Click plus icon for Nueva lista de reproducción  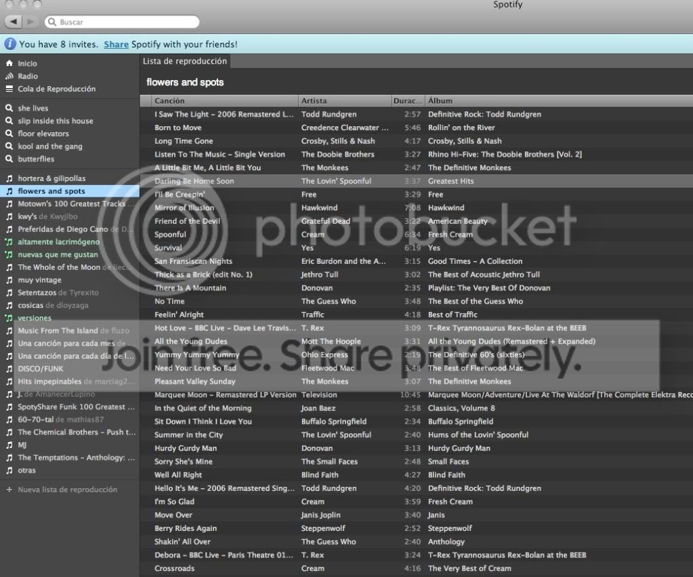coord(9,490)
